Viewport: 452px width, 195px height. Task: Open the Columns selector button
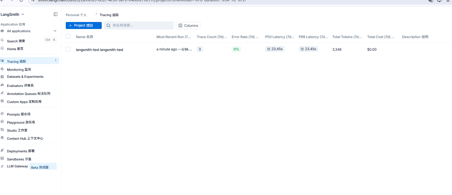tap(188, 25)
